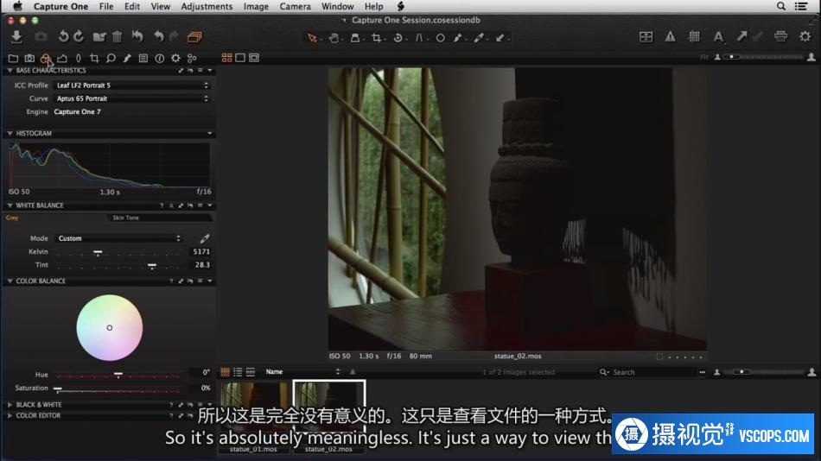Click the Import images icon

[x=16, y=36]
